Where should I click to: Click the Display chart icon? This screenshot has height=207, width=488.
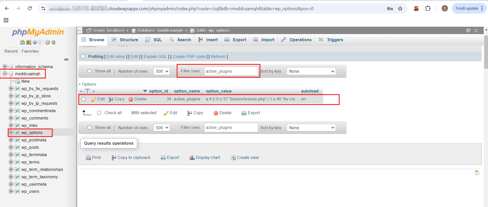tap(192, 158)
